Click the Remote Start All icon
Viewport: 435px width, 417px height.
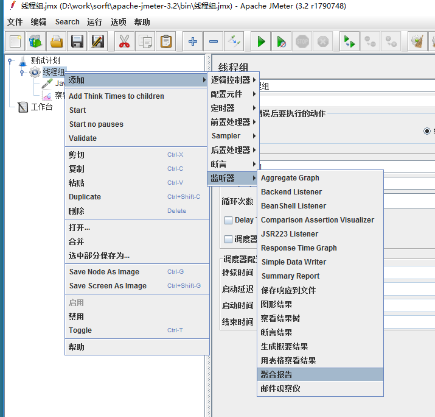350,41
